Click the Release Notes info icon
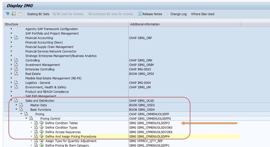The width and height of the screenshot is (270, 147). (140, 14)
